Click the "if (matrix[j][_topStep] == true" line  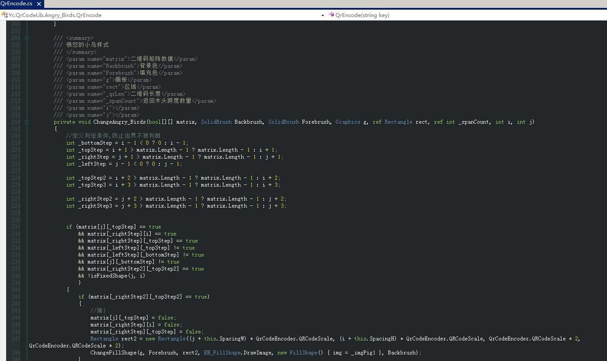tap(113, 227)
